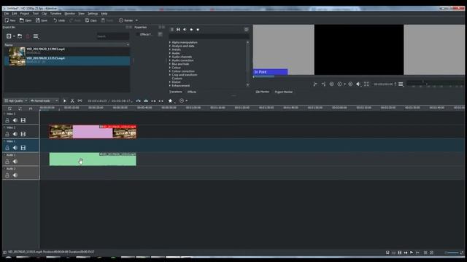
Task: Show favorite effects star icon
Action: 198,29
